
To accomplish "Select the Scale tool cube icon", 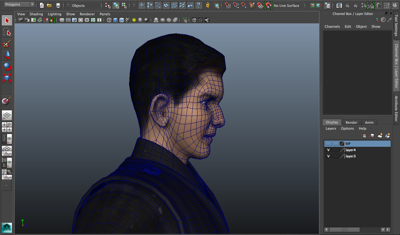I will (x=7, y=78).
